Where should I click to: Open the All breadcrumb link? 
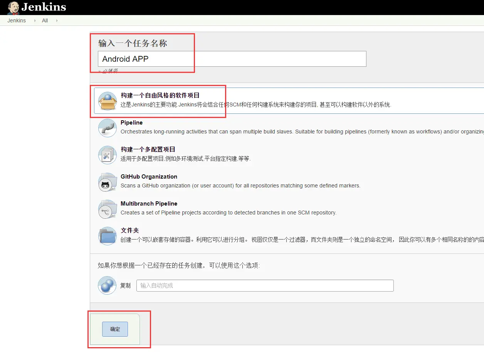45,20
